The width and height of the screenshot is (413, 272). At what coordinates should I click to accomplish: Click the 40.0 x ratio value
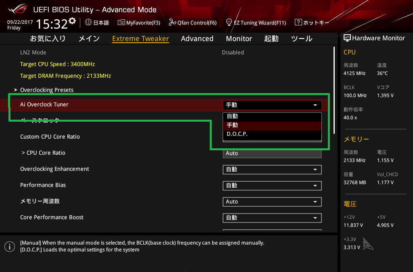click(350, 118)
